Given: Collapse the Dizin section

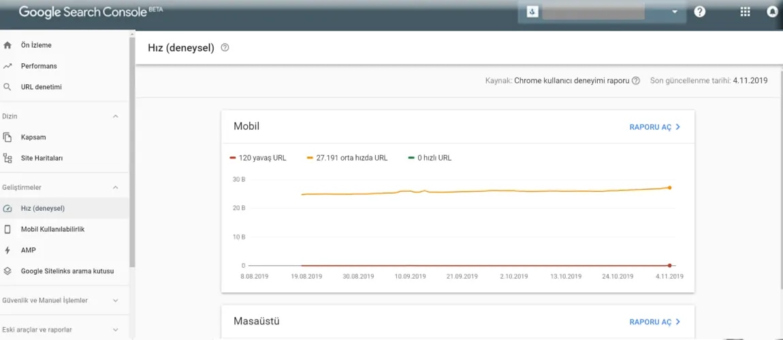Looking at the screenshot, I should coord(115,116).
